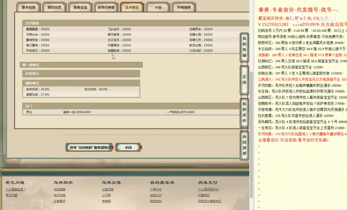347x210 pixels.
Task: Open the 订单状态 link
Action: (x=156, y=190)
